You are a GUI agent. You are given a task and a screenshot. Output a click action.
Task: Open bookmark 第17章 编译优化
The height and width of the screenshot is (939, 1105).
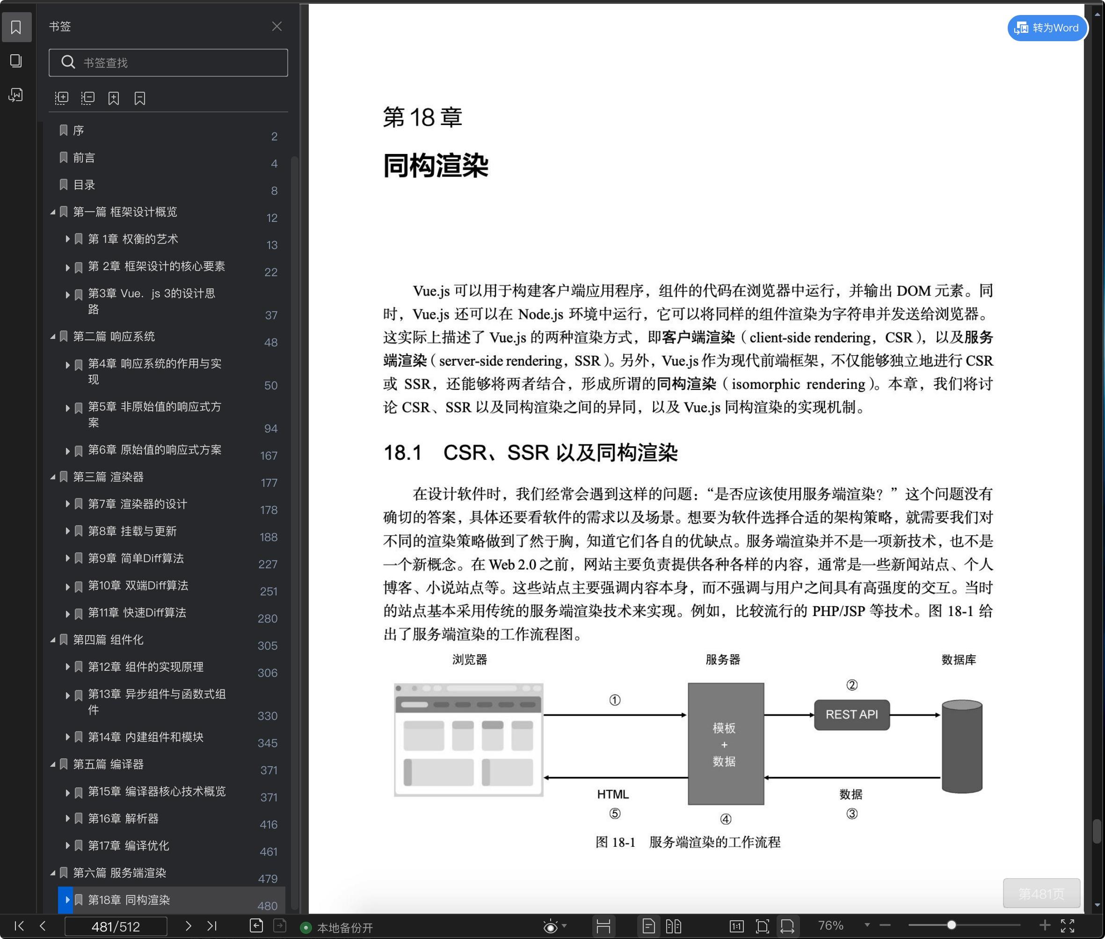point(128,846)
